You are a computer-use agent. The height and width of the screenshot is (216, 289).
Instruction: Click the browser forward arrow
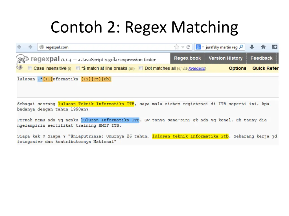[x=30, y=47]
